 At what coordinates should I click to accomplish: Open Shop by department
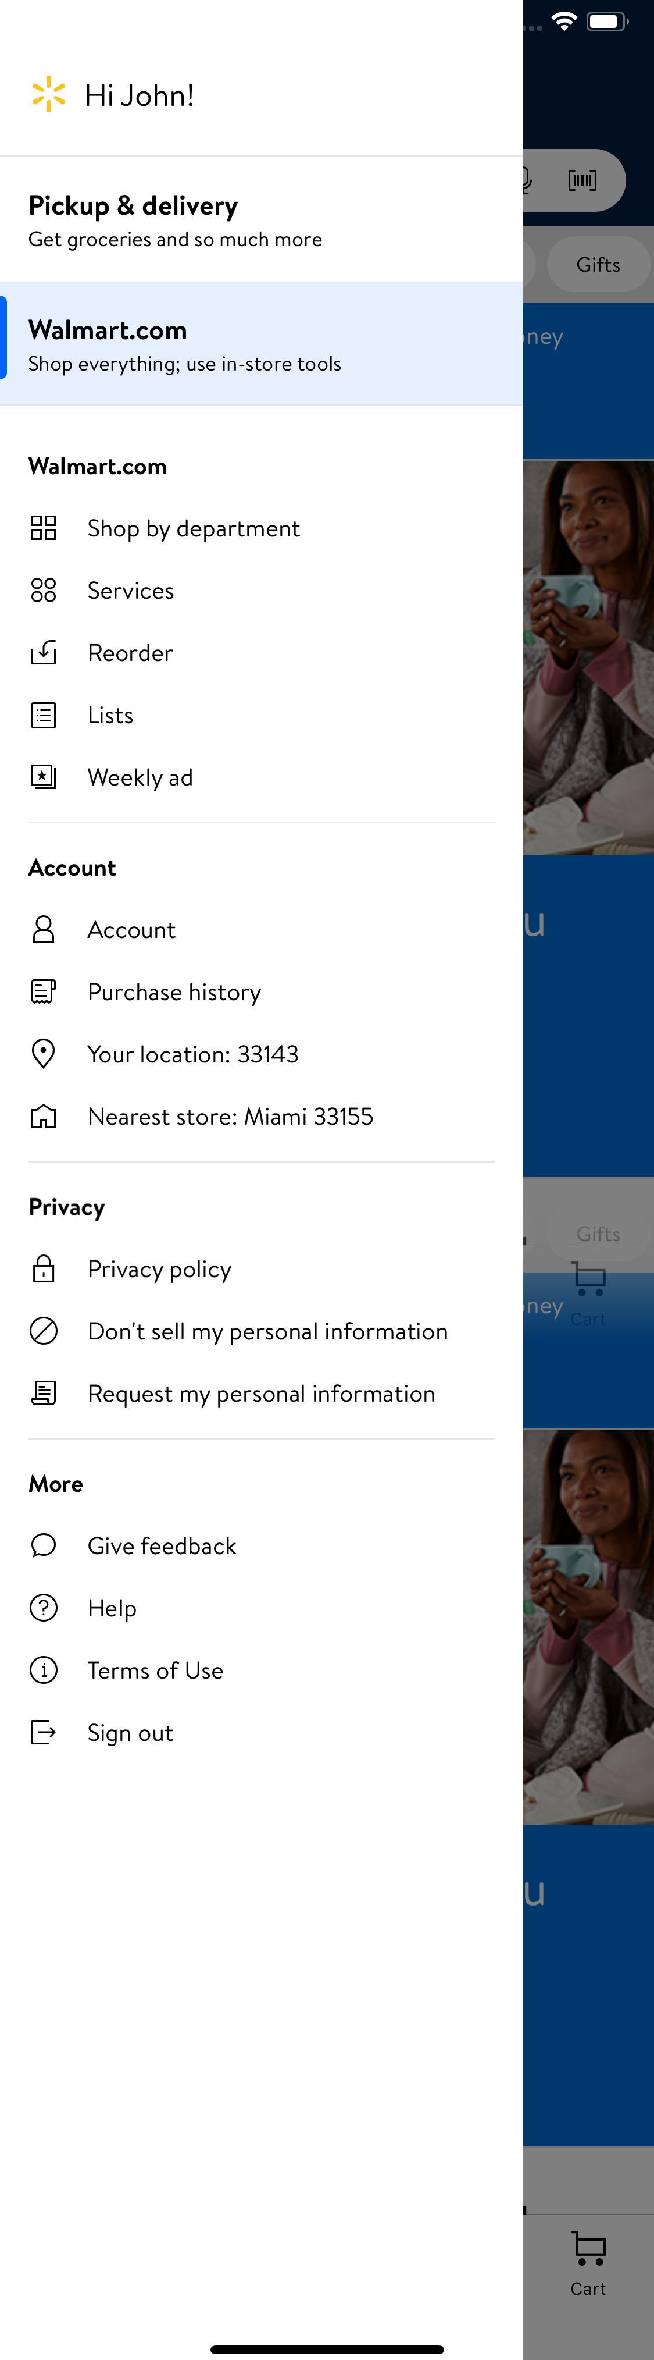pos(262,528)
